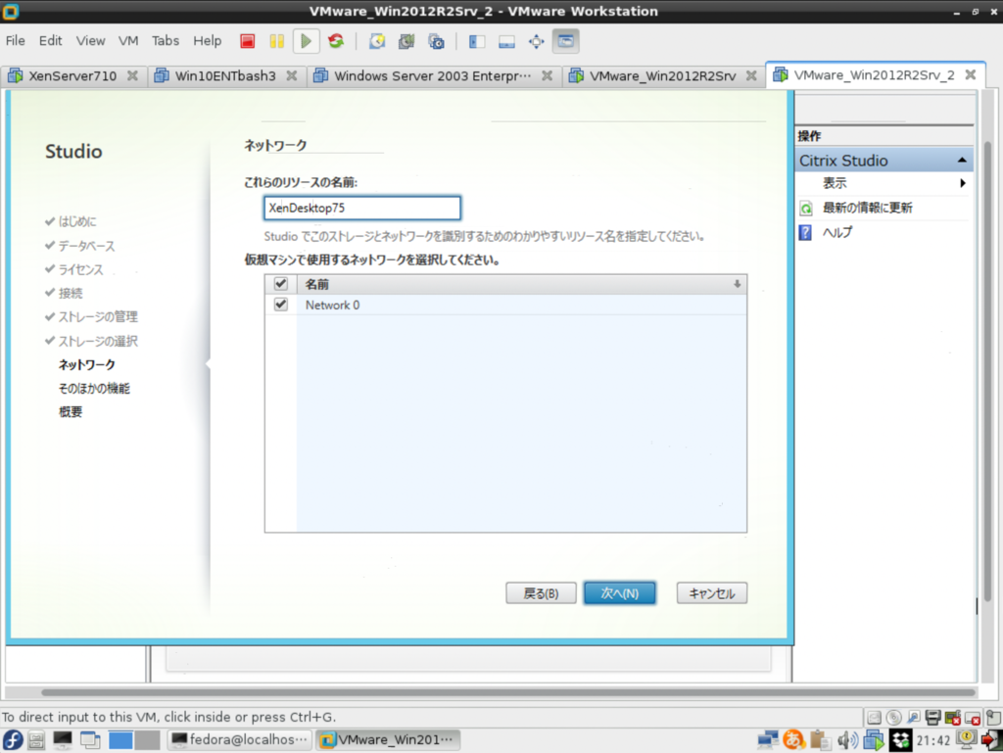Click the VM hard disk status icon
This screenshot has height=753, width=1003.
click(874, 718)
